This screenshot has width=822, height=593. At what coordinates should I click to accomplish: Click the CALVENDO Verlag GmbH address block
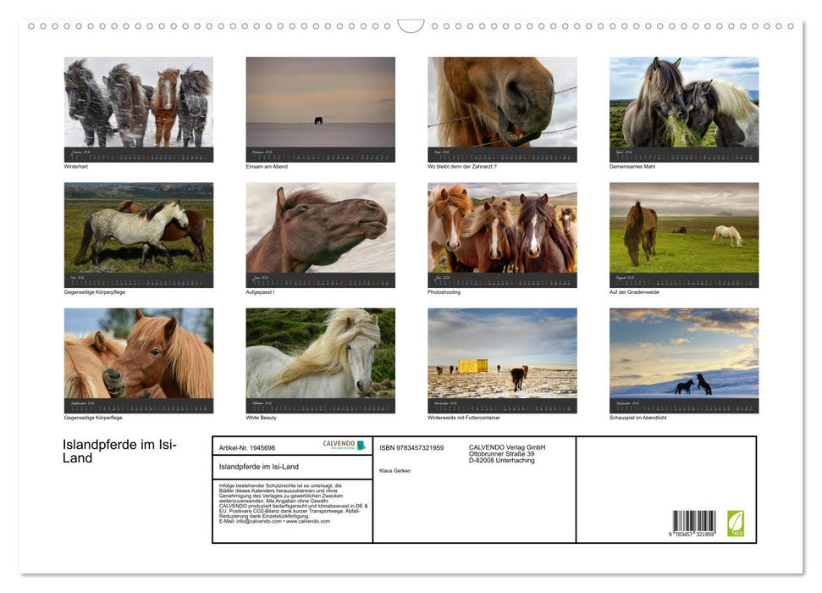[x=507, y=453]
